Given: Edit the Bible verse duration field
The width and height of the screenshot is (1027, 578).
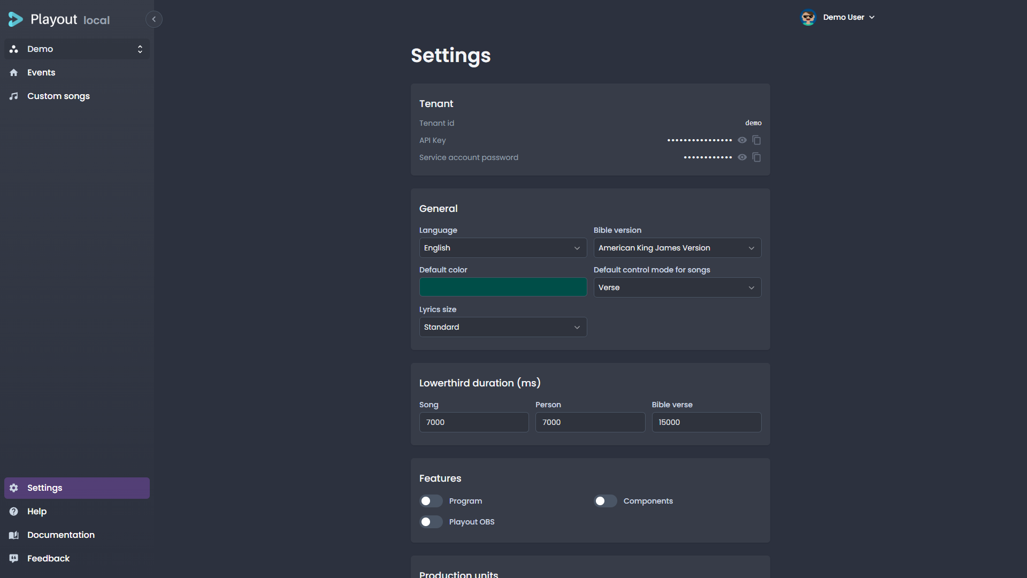Looking at the screenshot, I should 706,422.
